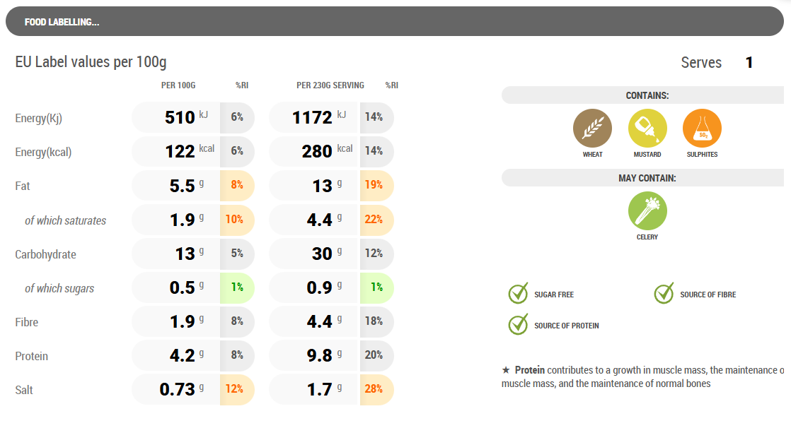Click the May Contain section header
This screenshot has width=791, height=428.
[x=647, y=178]
